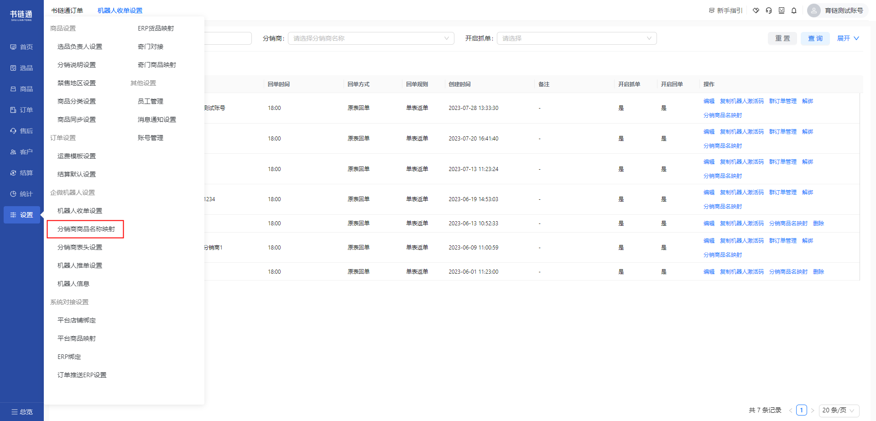Open 机器人推单设置 menu item
This screenshot has width=876, height=421.
click(x=80, y=265)
